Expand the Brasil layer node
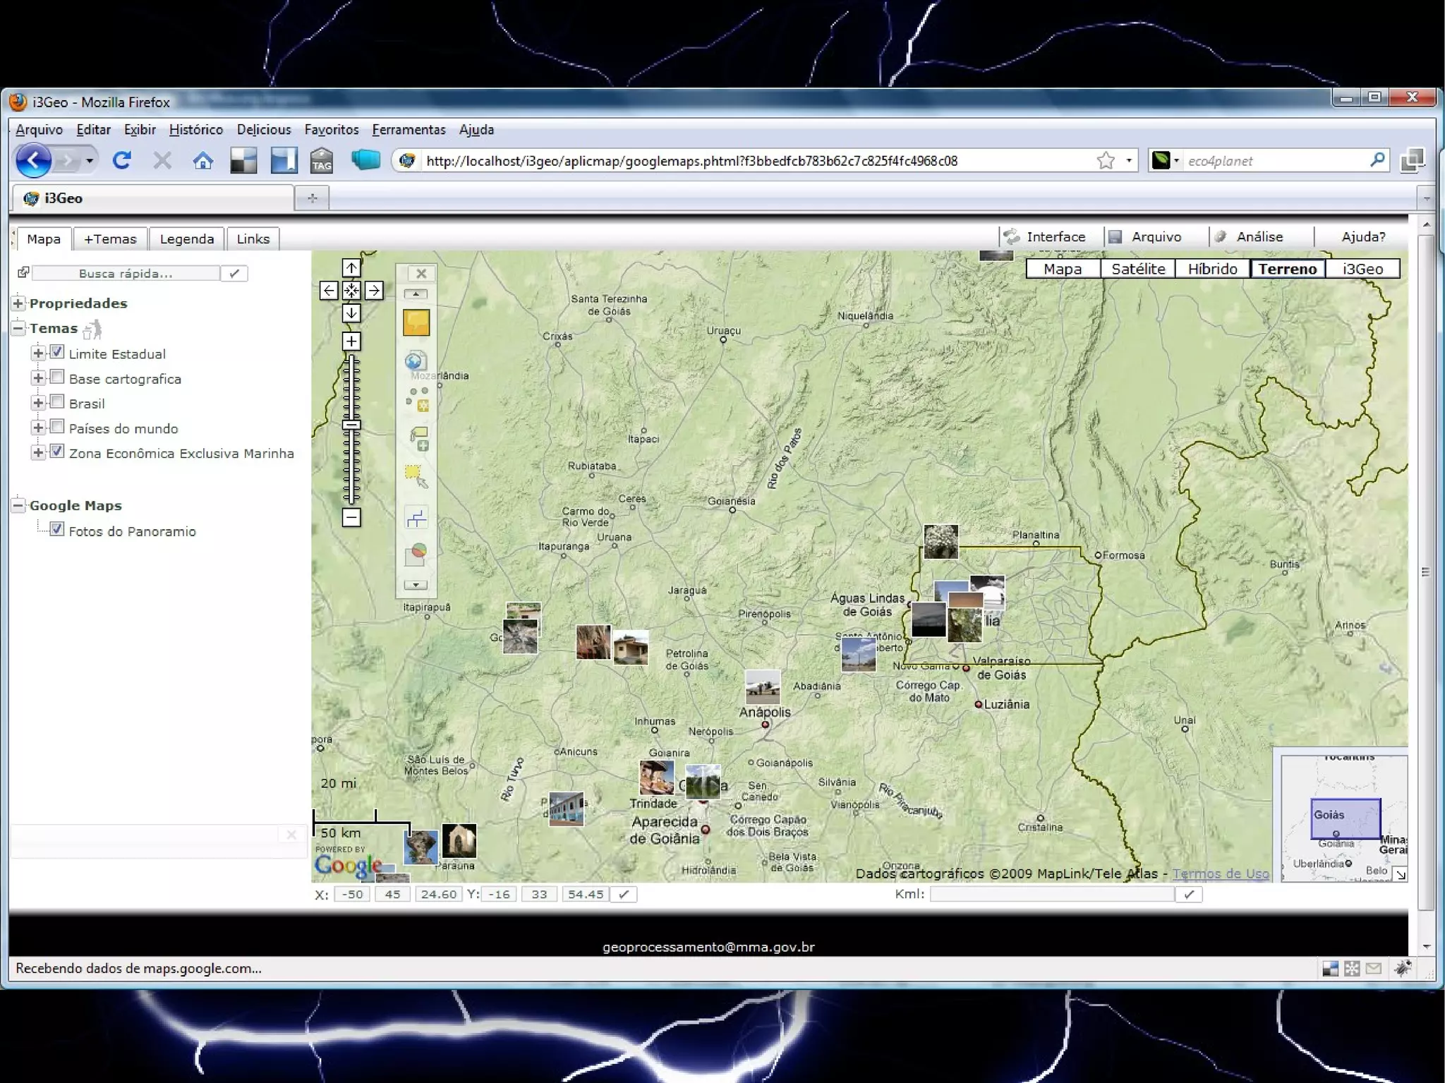 38,403
